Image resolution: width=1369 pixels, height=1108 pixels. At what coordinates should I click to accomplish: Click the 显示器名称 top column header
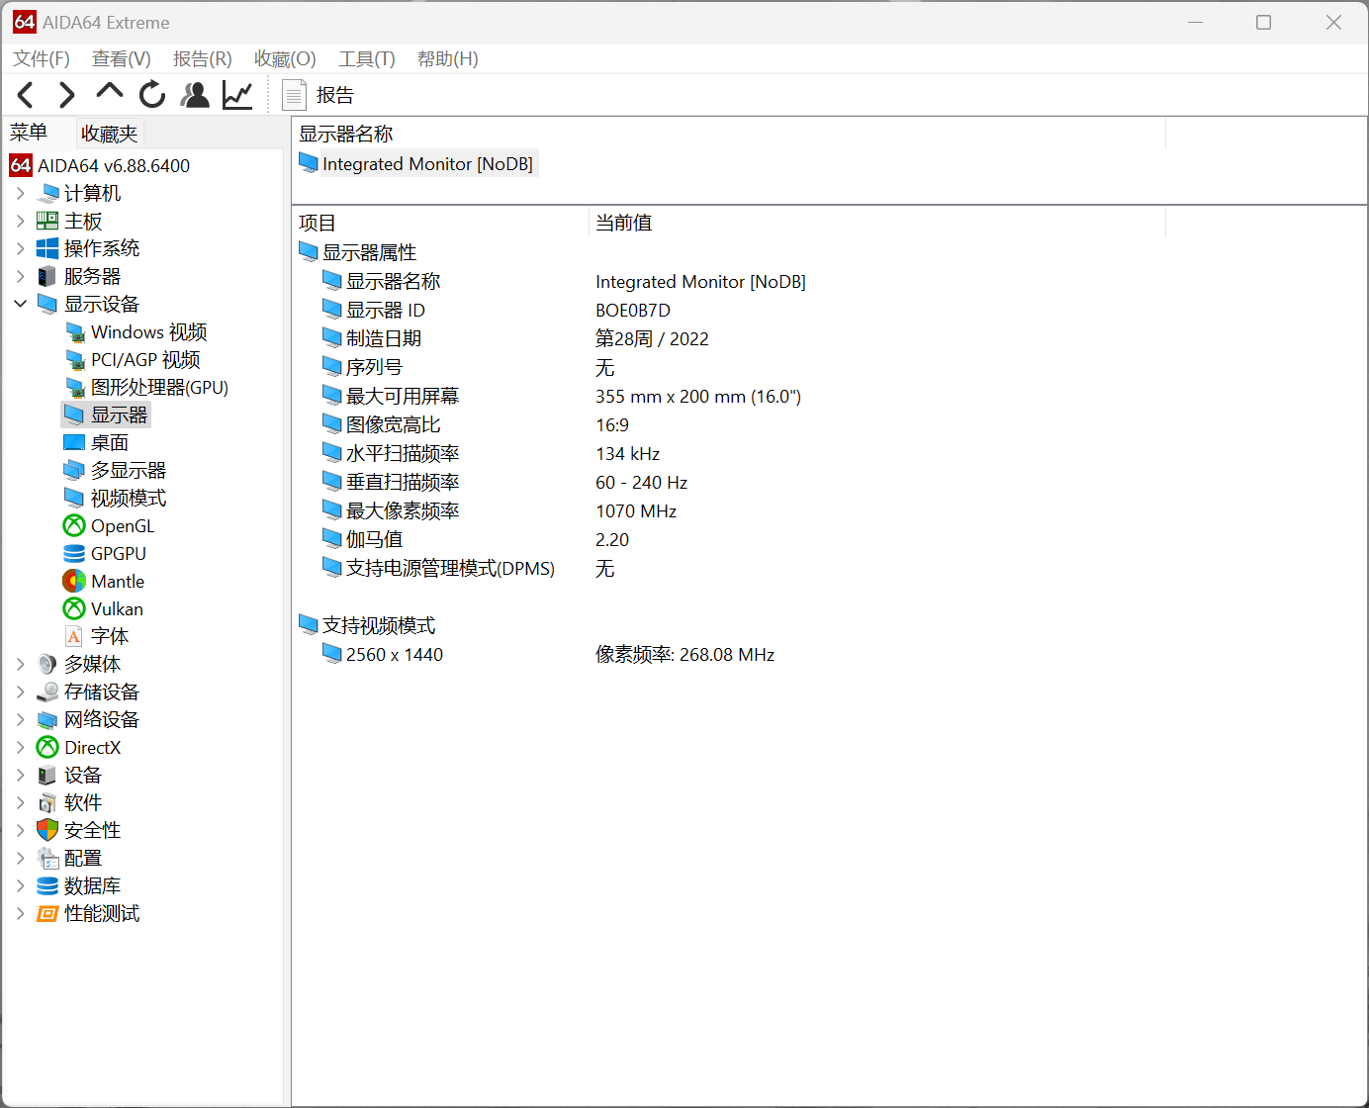pos(730,134)
